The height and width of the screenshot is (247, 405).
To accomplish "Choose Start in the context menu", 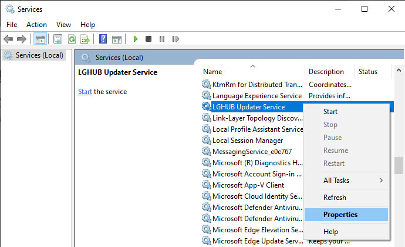I will click(x=346, y=112).
